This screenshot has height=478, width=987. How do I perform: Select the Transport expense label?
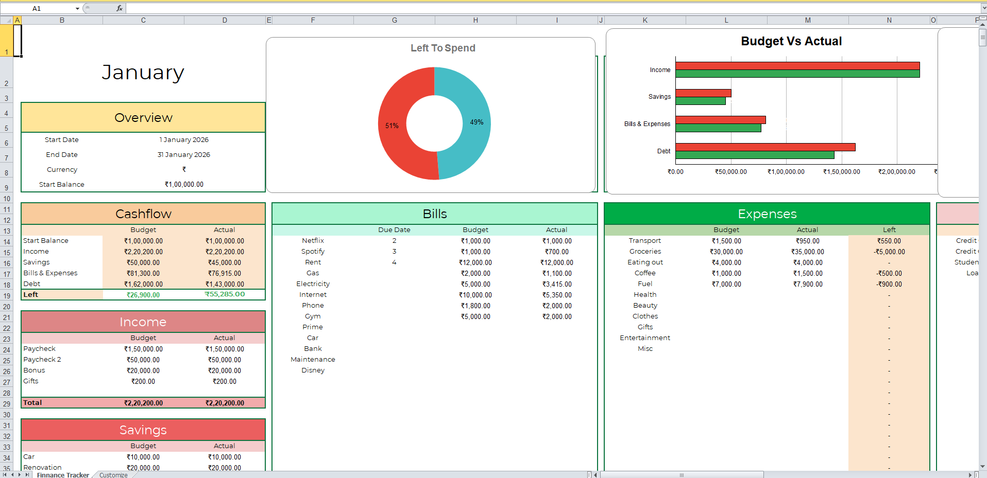645,241
